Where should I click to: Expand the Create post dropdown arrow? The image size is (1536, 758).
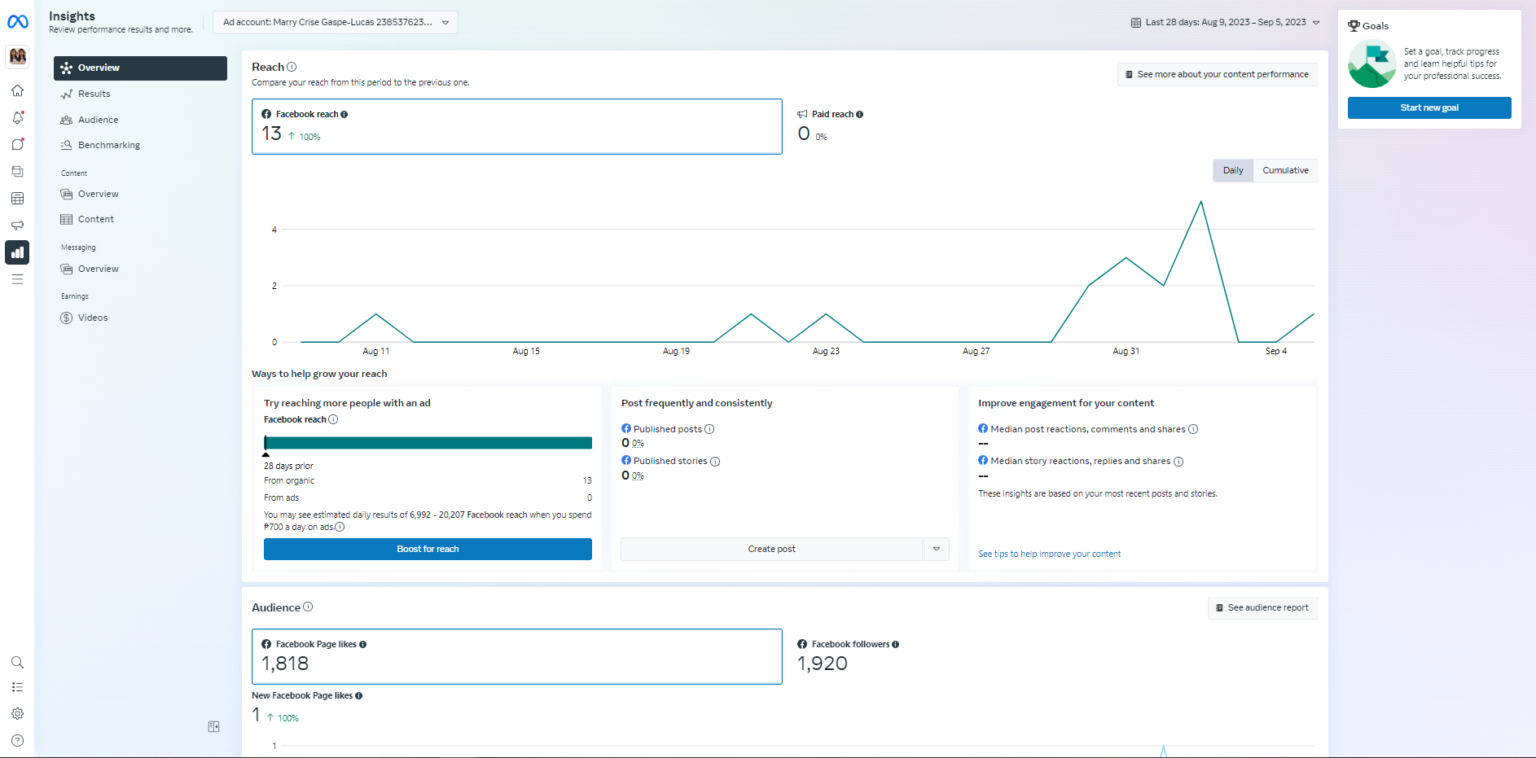click(937, 549)
